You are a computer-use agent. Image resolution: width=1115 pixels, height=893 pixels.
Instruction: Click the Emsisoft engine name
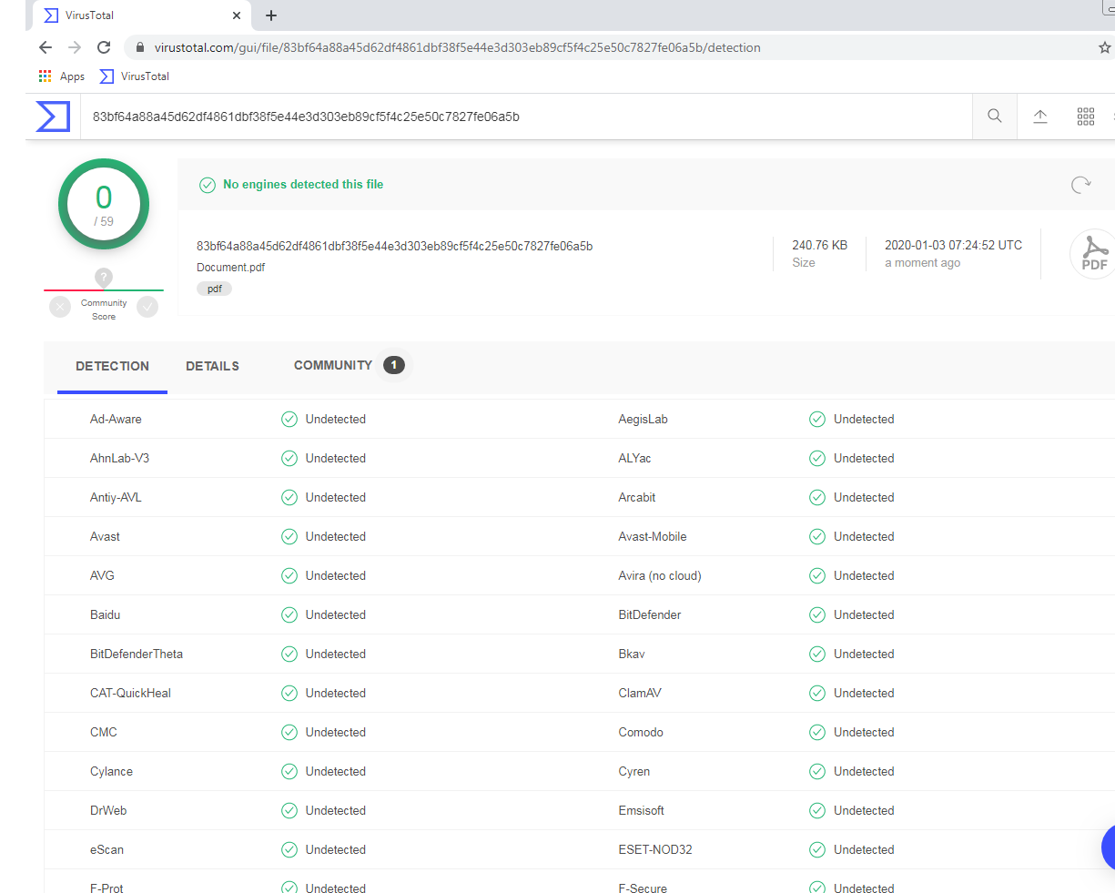tap(642, 810)
